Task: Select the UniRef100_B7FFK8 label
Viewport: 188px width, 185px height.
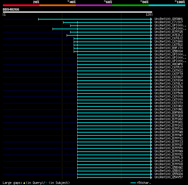Action: point(169,164)
